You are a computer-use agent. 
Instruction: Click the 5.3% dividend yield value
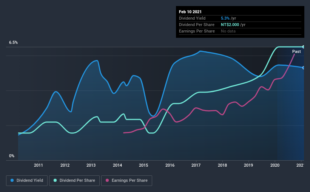click(x=225, y=18)
